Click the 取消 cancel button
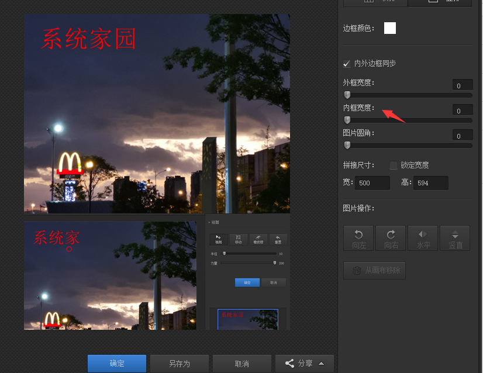The width and height of the screenshot is (483, 373). pyautogui.click(x=242, y=364)
